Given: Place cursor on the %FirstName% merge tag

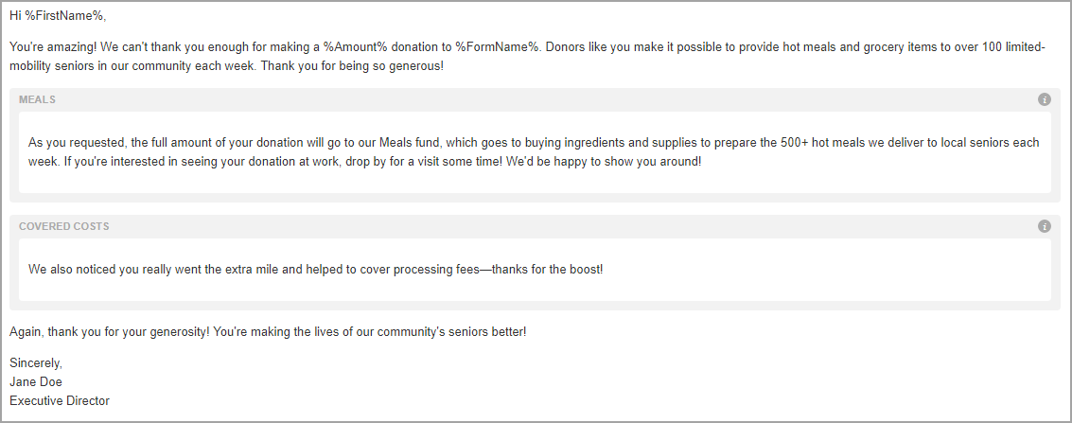Looking at the screenshot, I should (x=65, y=15).
